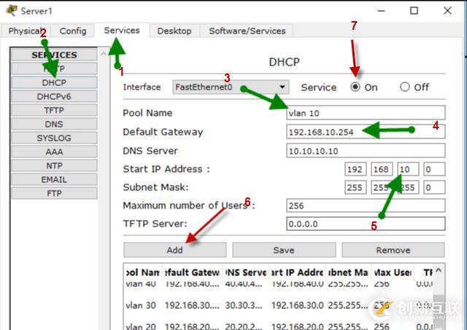Screen dimensions: 467x330
Task: Remove the selected DHCP pool
Action: tap(393, 250)
